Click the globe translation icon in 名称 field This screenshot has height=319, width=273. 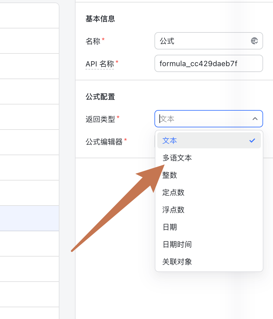254,41
